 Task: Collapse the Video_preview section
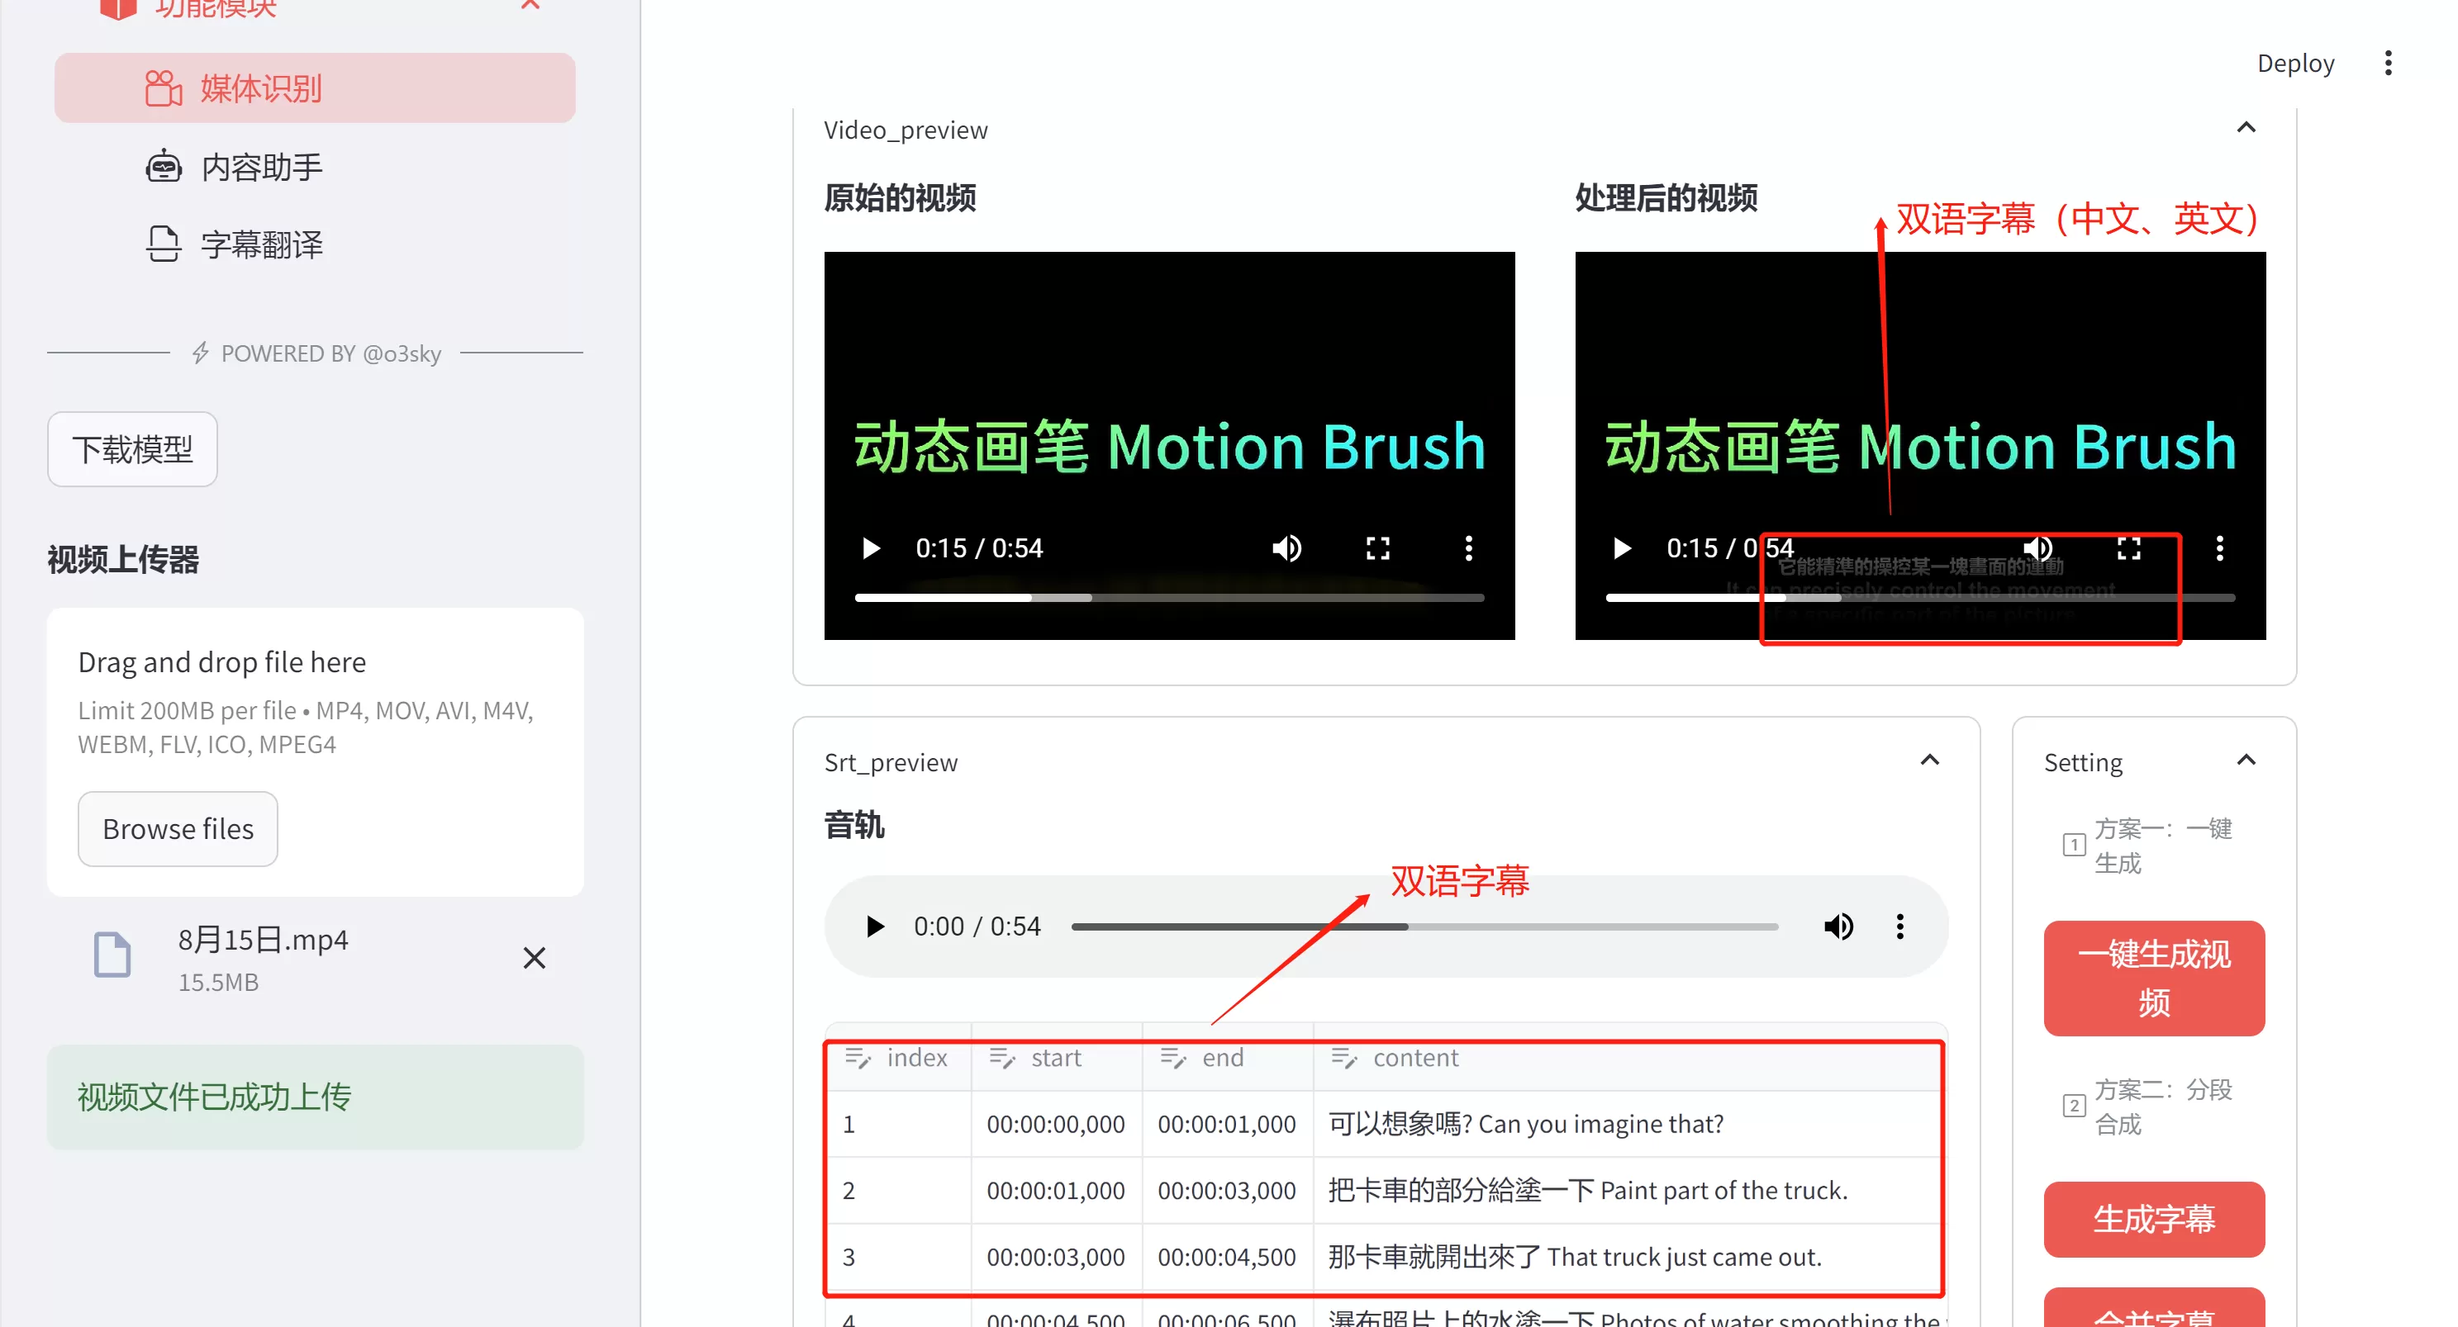pos(2246,128)
